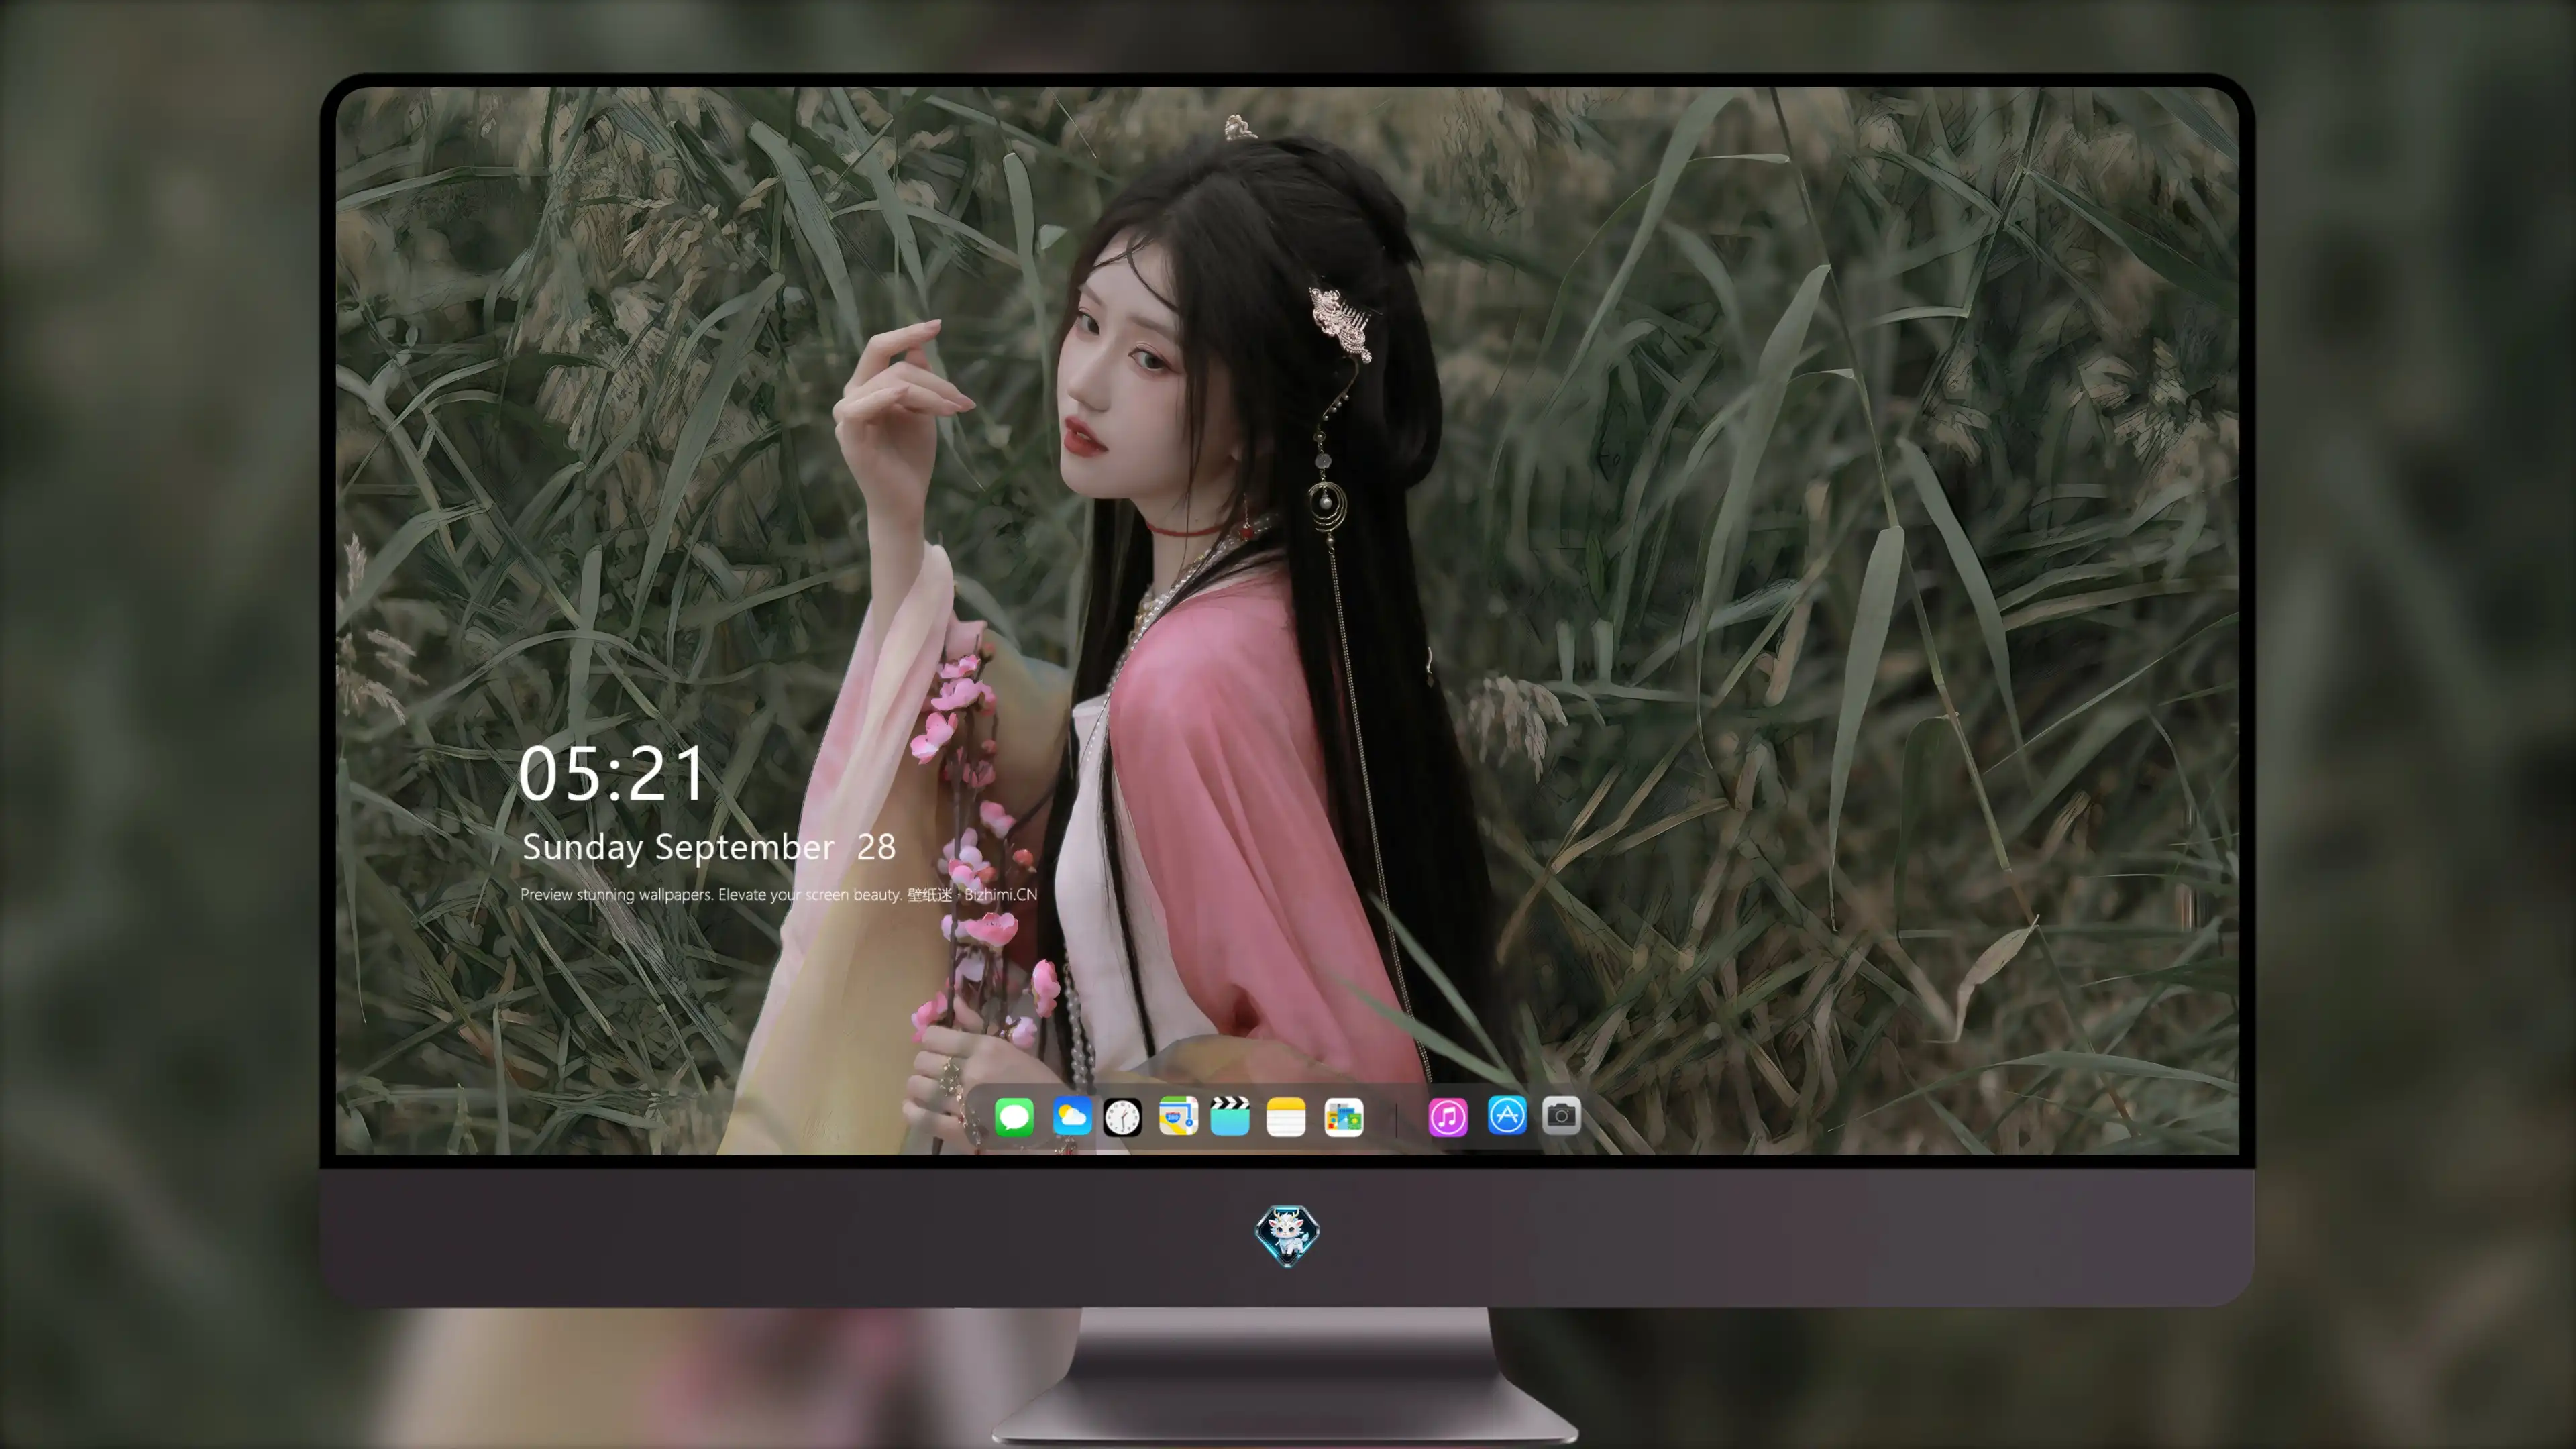2576x1449 pixels.
Task: Open the Weather app in dock
Action: pyautogui.click(x=1071, y=1116)
